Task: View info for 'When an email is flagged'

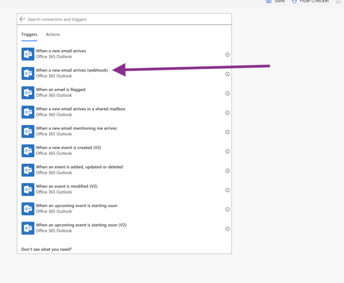Action: coord(228,93)
